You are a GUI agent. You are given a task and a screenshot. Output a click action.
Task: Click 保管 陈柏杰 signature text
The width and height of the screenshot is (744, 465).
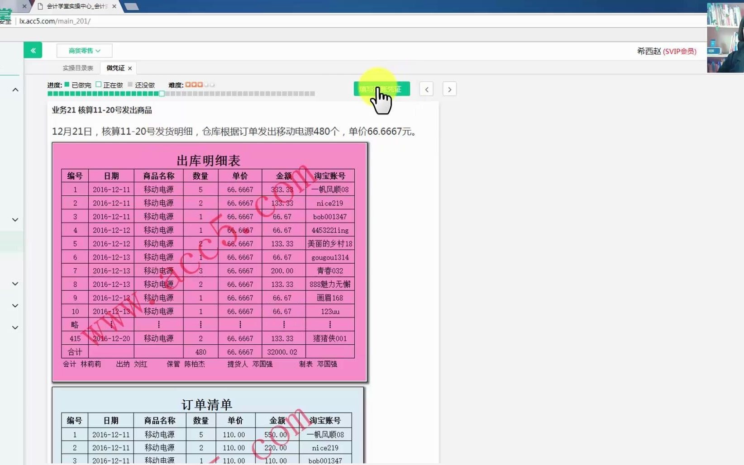point(186,364)
